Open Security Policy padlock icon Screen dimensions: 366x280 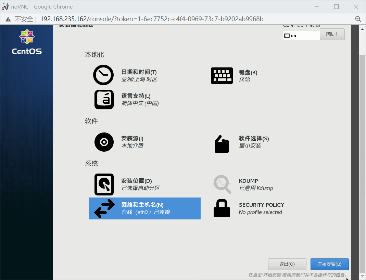tap(222, 208)
